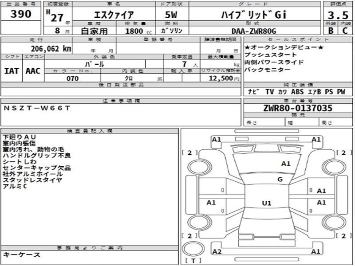355x266 pixels.
Task: Click the lot number 390 field
Action: click(x=21, y=14)
